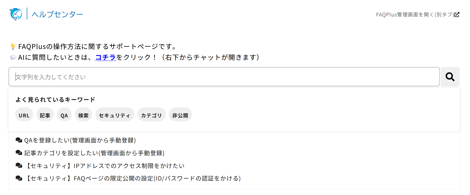Click the コチラ link to open AI chat
Screen dimensions: 470x195
[105, 57]
